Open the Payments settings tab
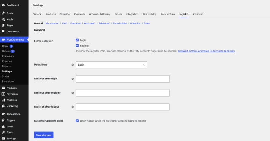Image resolution: width=270 pixels, height=141 pixels. [79, 14]
